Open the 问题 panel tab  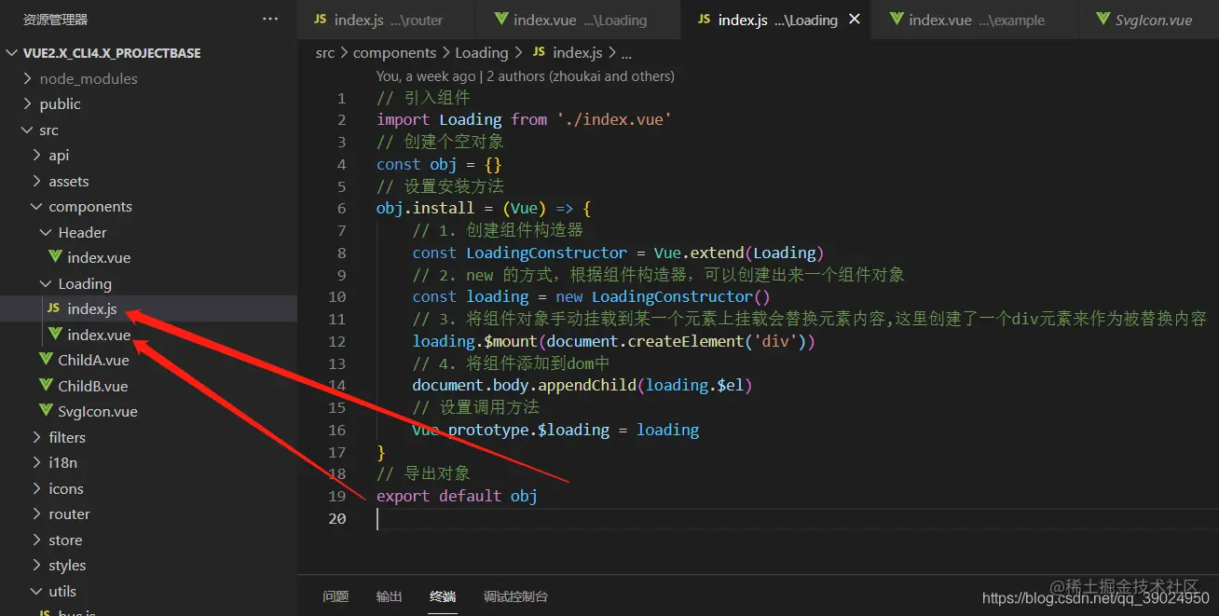(336, 596)
